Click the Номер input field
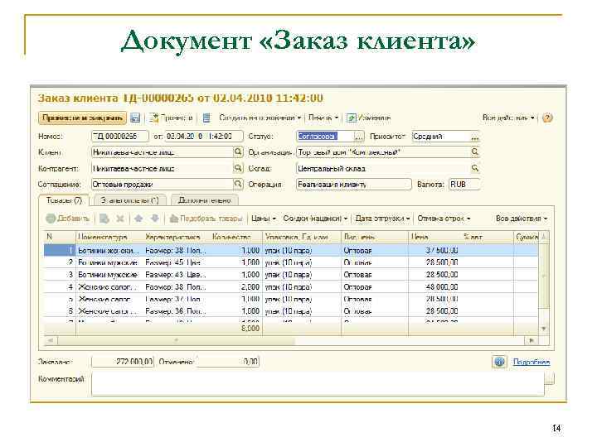The height and width of the screenshot is (447, 597). coord(120,136)
